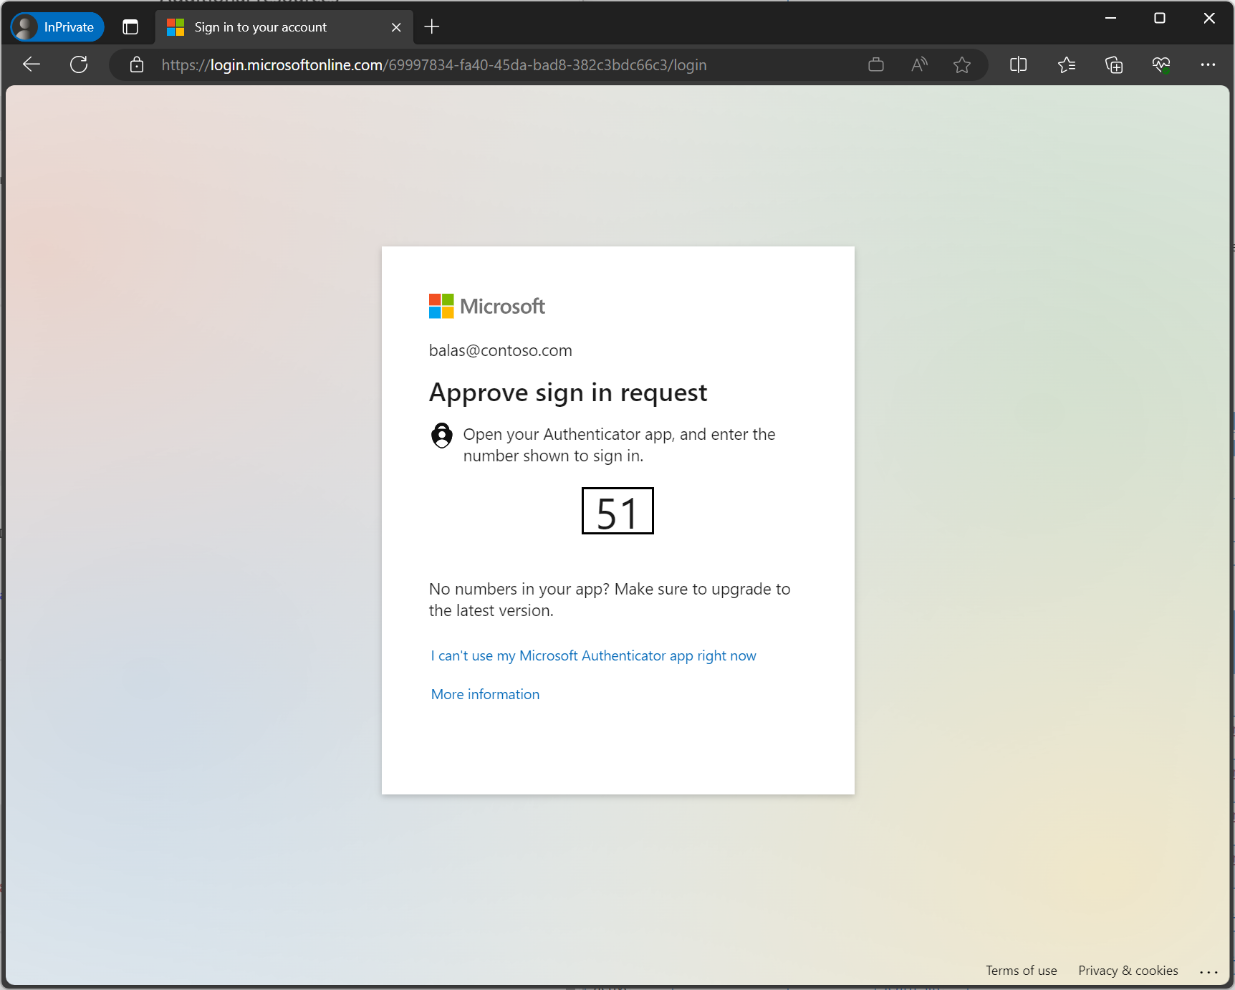Viewport: 1235px width, 990px height.
Task: Open the tab actions menu icon
Action: click(130, 27)
